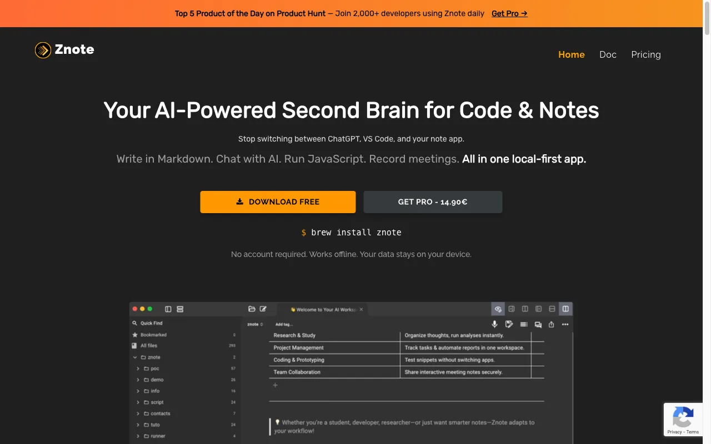Open the Doc nav tab
This screenshot has width=711, height=444.
tap(608, 54)
